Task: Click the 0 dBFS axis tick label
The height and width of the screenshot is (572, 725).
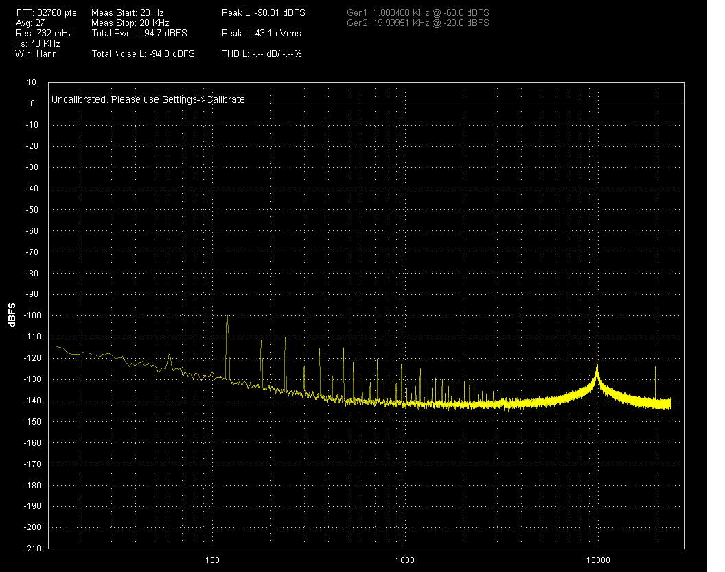Action: 32,104
